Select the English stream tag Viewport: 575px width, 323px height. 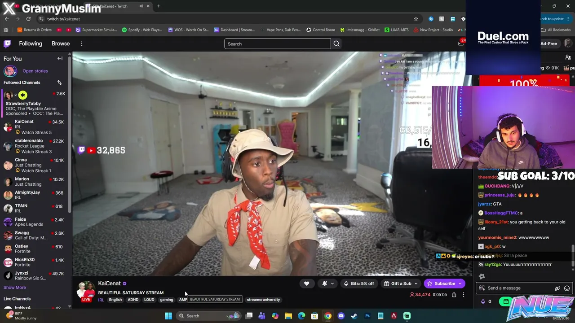115,300
